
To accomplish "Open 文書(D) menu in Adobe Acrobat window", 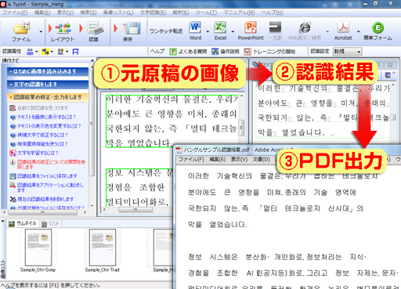I will pos(262,159).
